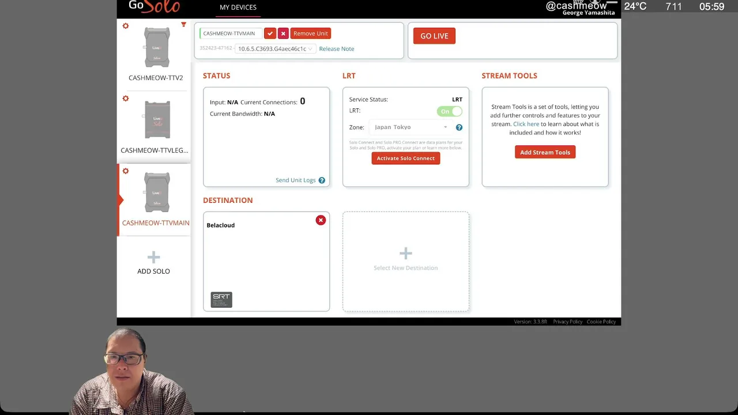738x415 pixels.
Task: Click the Remove Unit button
Action: point(311,33)
